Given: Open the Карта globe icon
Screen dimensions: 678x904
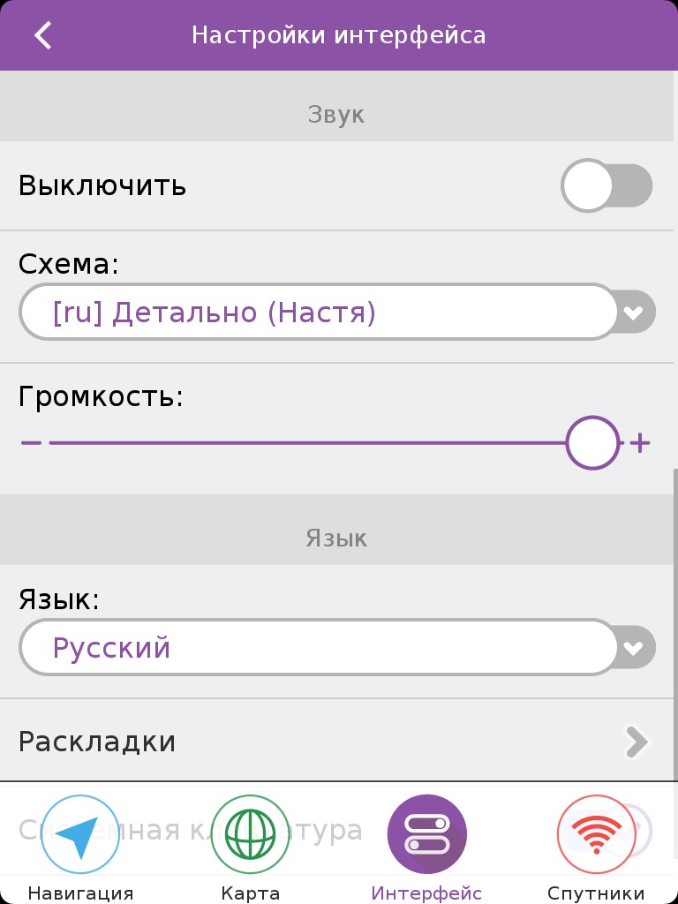Looking at the screenshot, I should click(250, 833).
